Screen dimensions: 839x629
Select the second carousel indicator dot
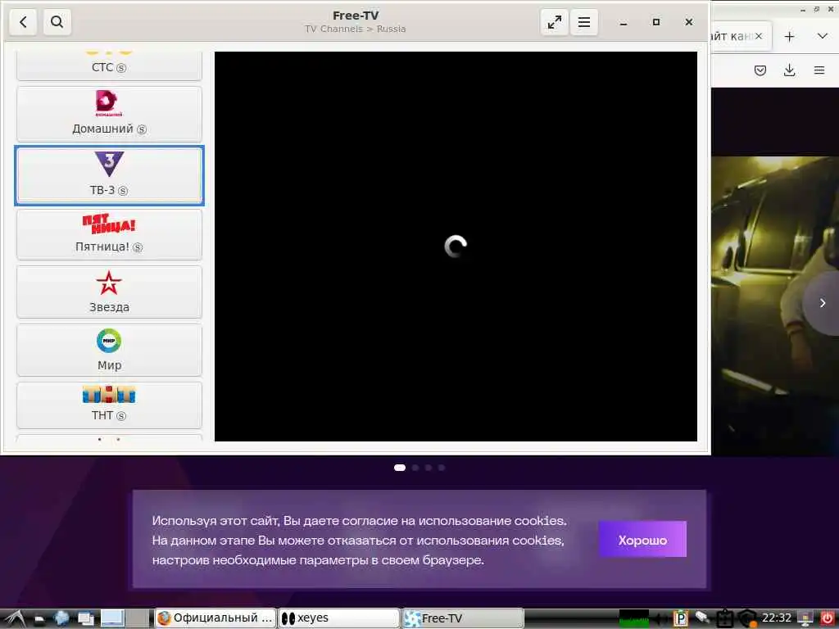415,468
